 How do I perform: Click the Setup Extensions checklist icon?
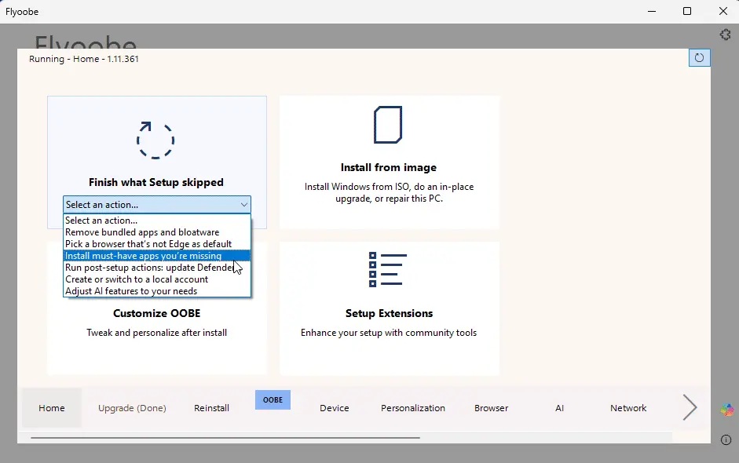tap(387, 269)
